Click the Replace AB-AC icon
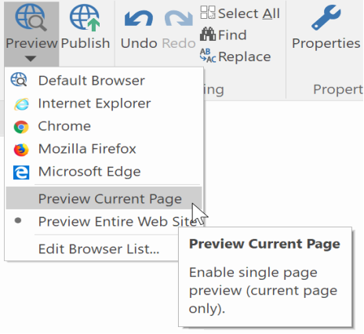The height and width of the screenshot is (334, 364). coord(208,56)
